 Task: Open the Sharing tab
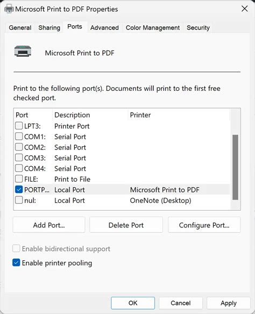[49, 27]
